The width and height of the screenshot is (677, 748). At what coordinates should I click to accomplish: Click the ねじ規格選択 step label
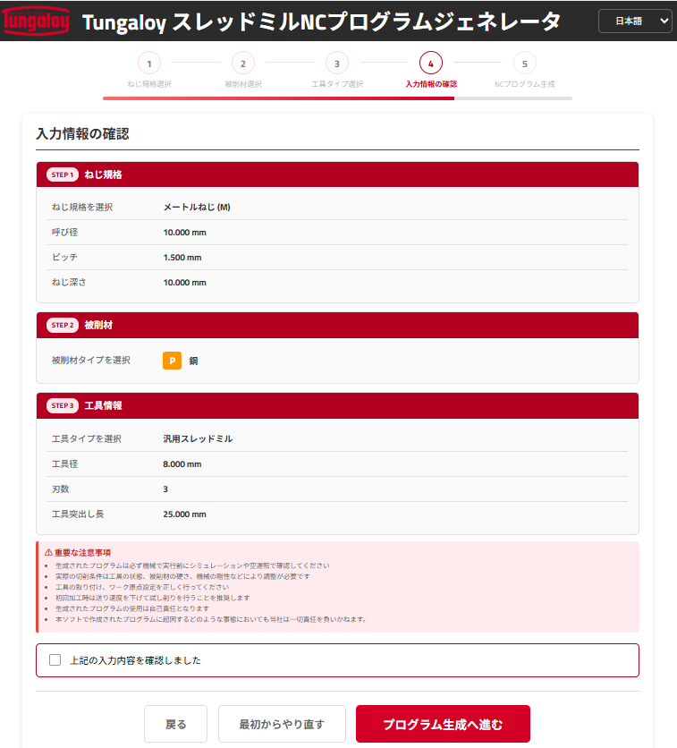click(148, 84)
